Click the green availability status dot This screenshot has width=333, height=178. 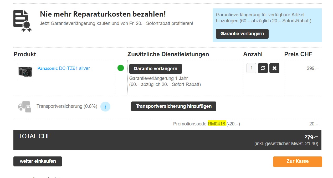[x=121, y=68]
